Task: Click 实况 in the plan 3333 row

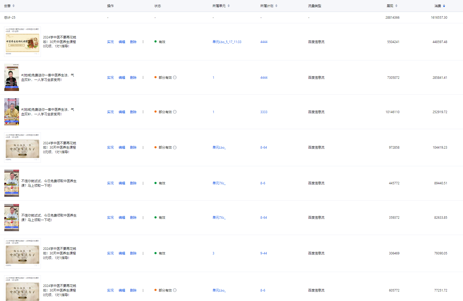Action: (110, 112)
